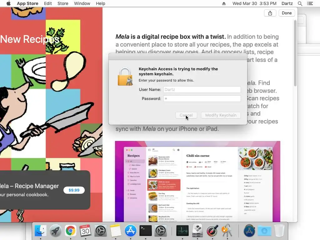The width and height of the screenshot is (320, 240).
Task: Click the "Mela – Recipe Manager" title
Action: point(29,186)
